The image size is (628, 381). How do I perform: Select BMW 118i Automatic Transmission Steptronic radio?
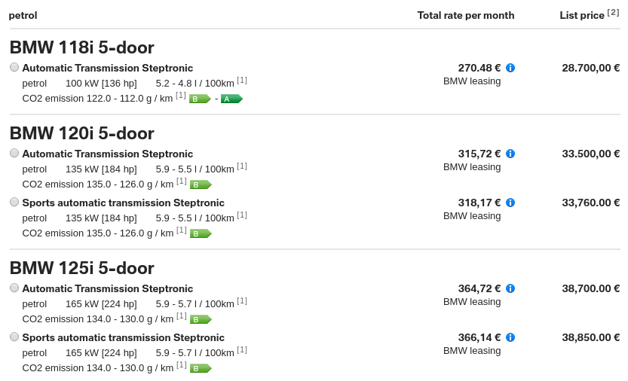[x=14, y=67]
